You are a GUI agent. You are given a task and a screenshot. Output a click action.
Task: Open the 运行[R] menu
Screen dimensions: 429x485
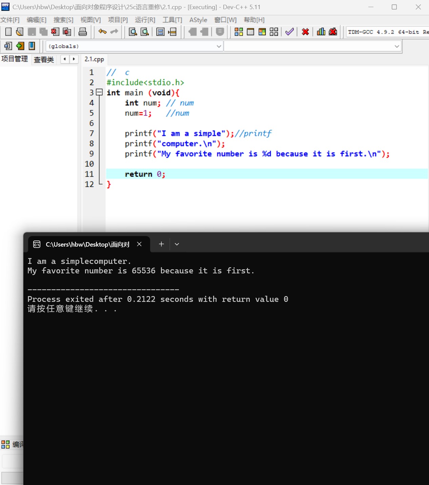145,20
